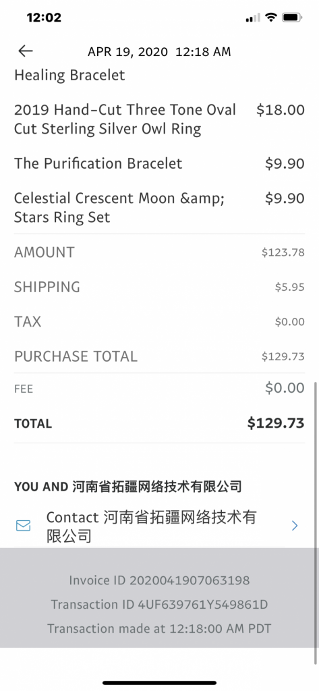
Task: Tap the Wi-Fi status icon
Action: click(x=271, y=18)
